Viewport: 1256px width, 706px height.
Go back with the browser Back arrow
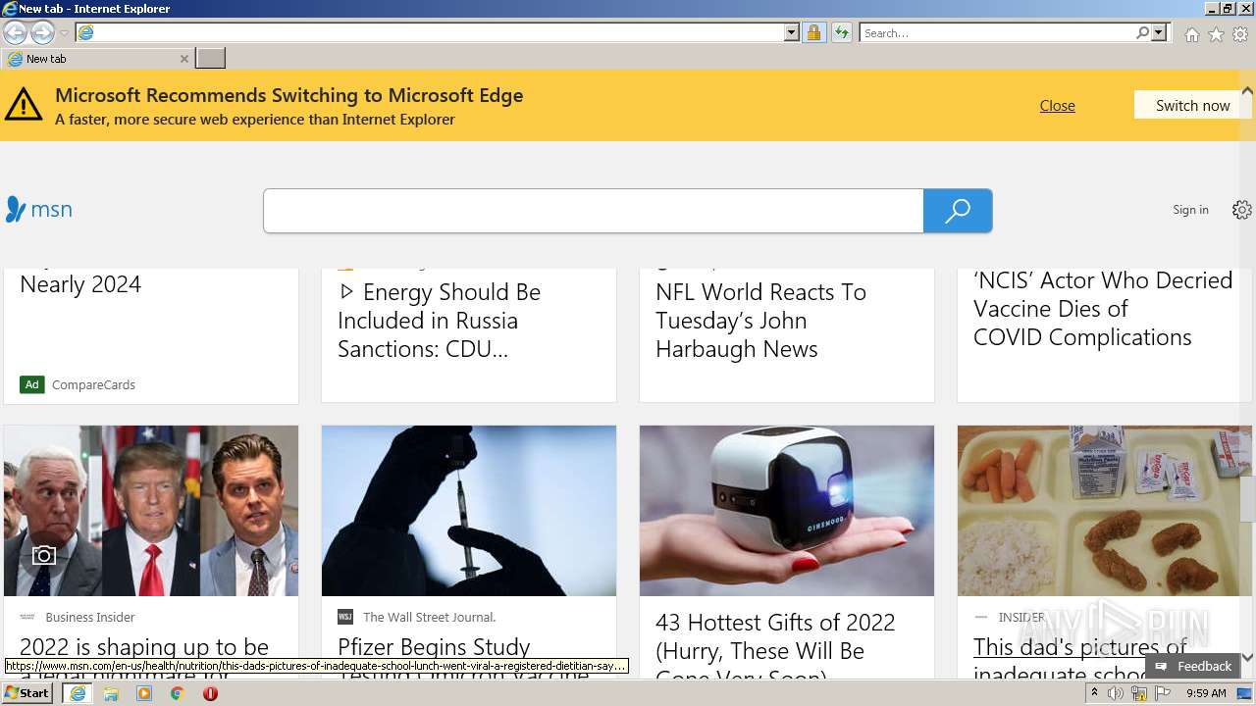[15, 32]
